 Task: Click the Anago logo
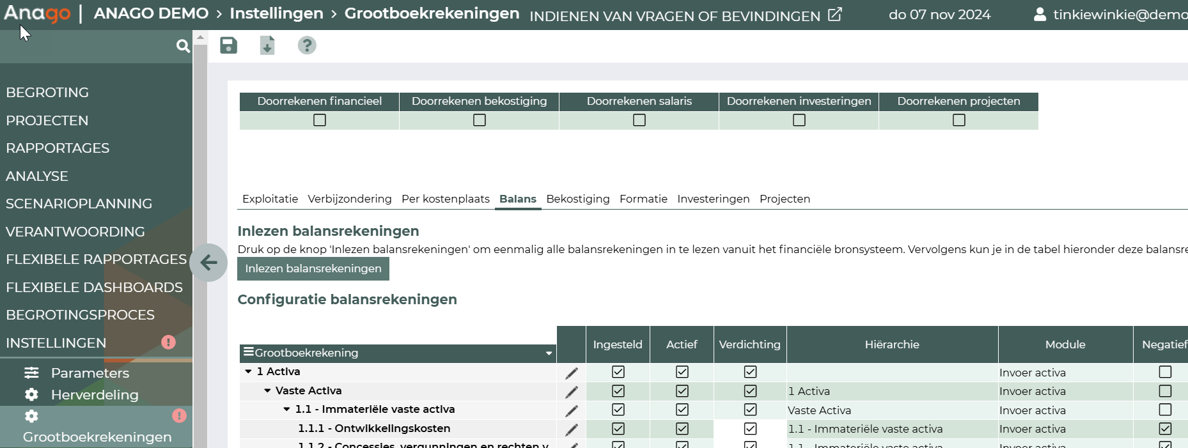click(x=37, y=13)
